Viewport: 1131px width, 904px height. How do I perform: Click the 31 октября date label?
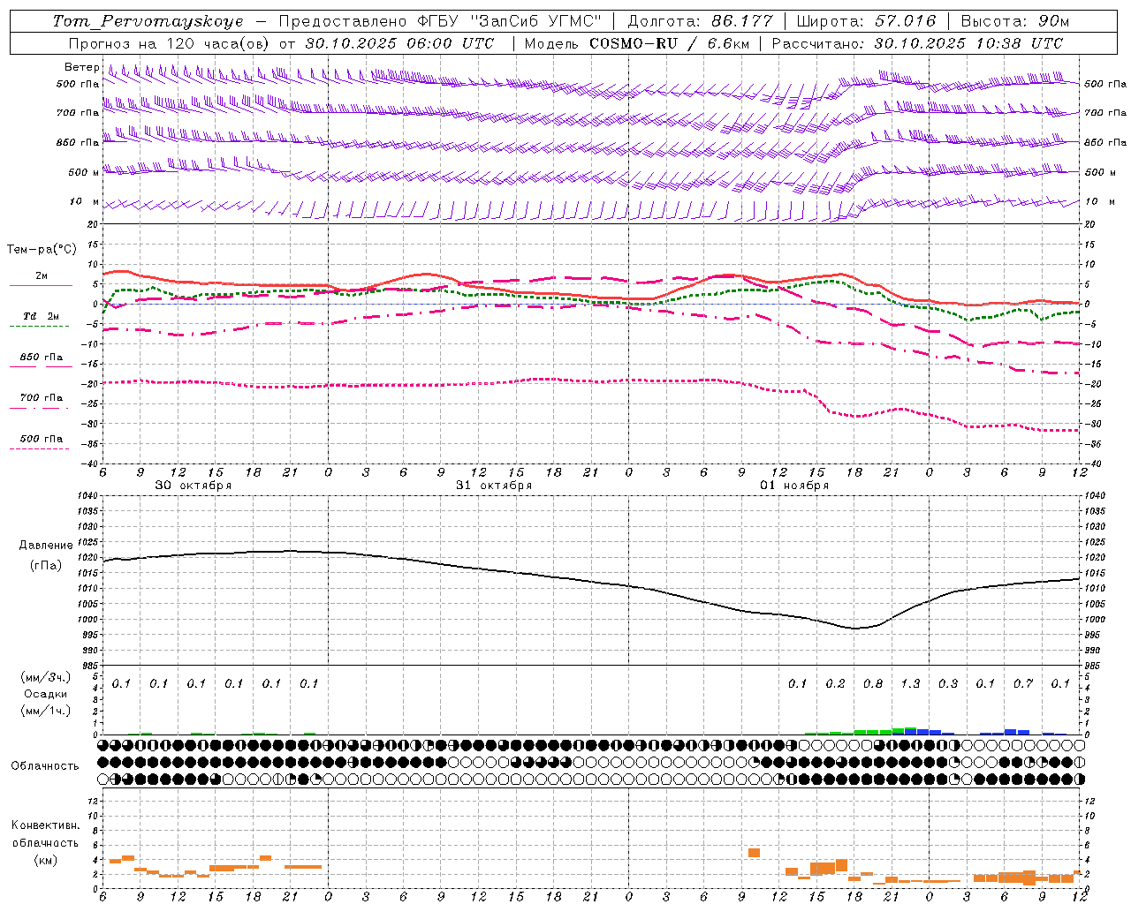[494, 486]
